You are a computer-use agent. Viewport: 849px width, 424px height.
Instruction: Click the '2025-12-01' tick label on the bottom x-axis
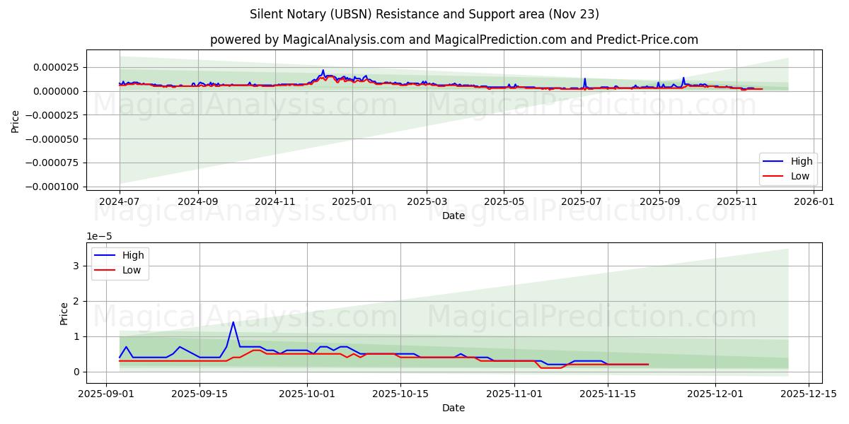[715, 394]
